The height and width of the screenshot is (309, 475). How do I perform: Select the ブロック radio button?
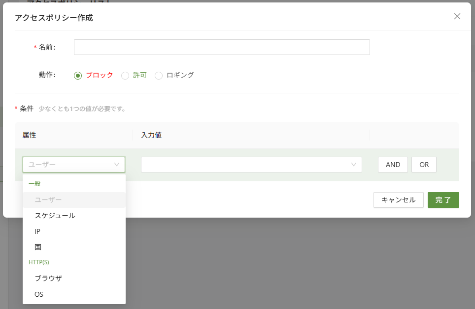77,76
